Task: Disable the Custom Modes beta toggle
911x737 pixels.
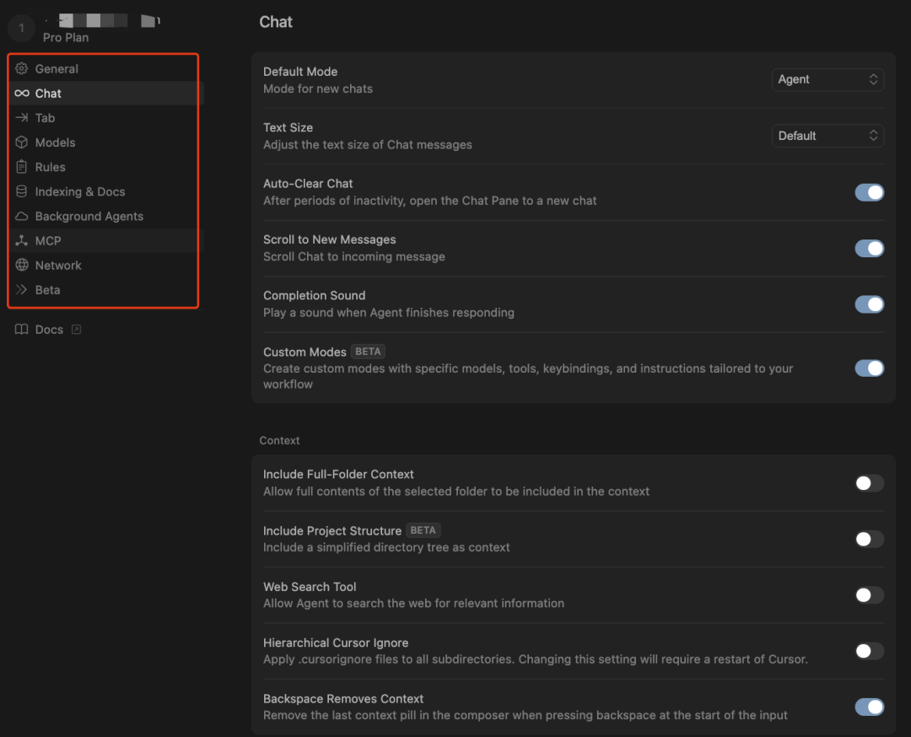Action: tap(869, 368)
